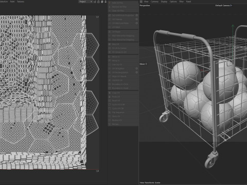This screenshot has height=185, width=247.
Task: Open settings gear for UV Weld and Relax
Action: 137,23
